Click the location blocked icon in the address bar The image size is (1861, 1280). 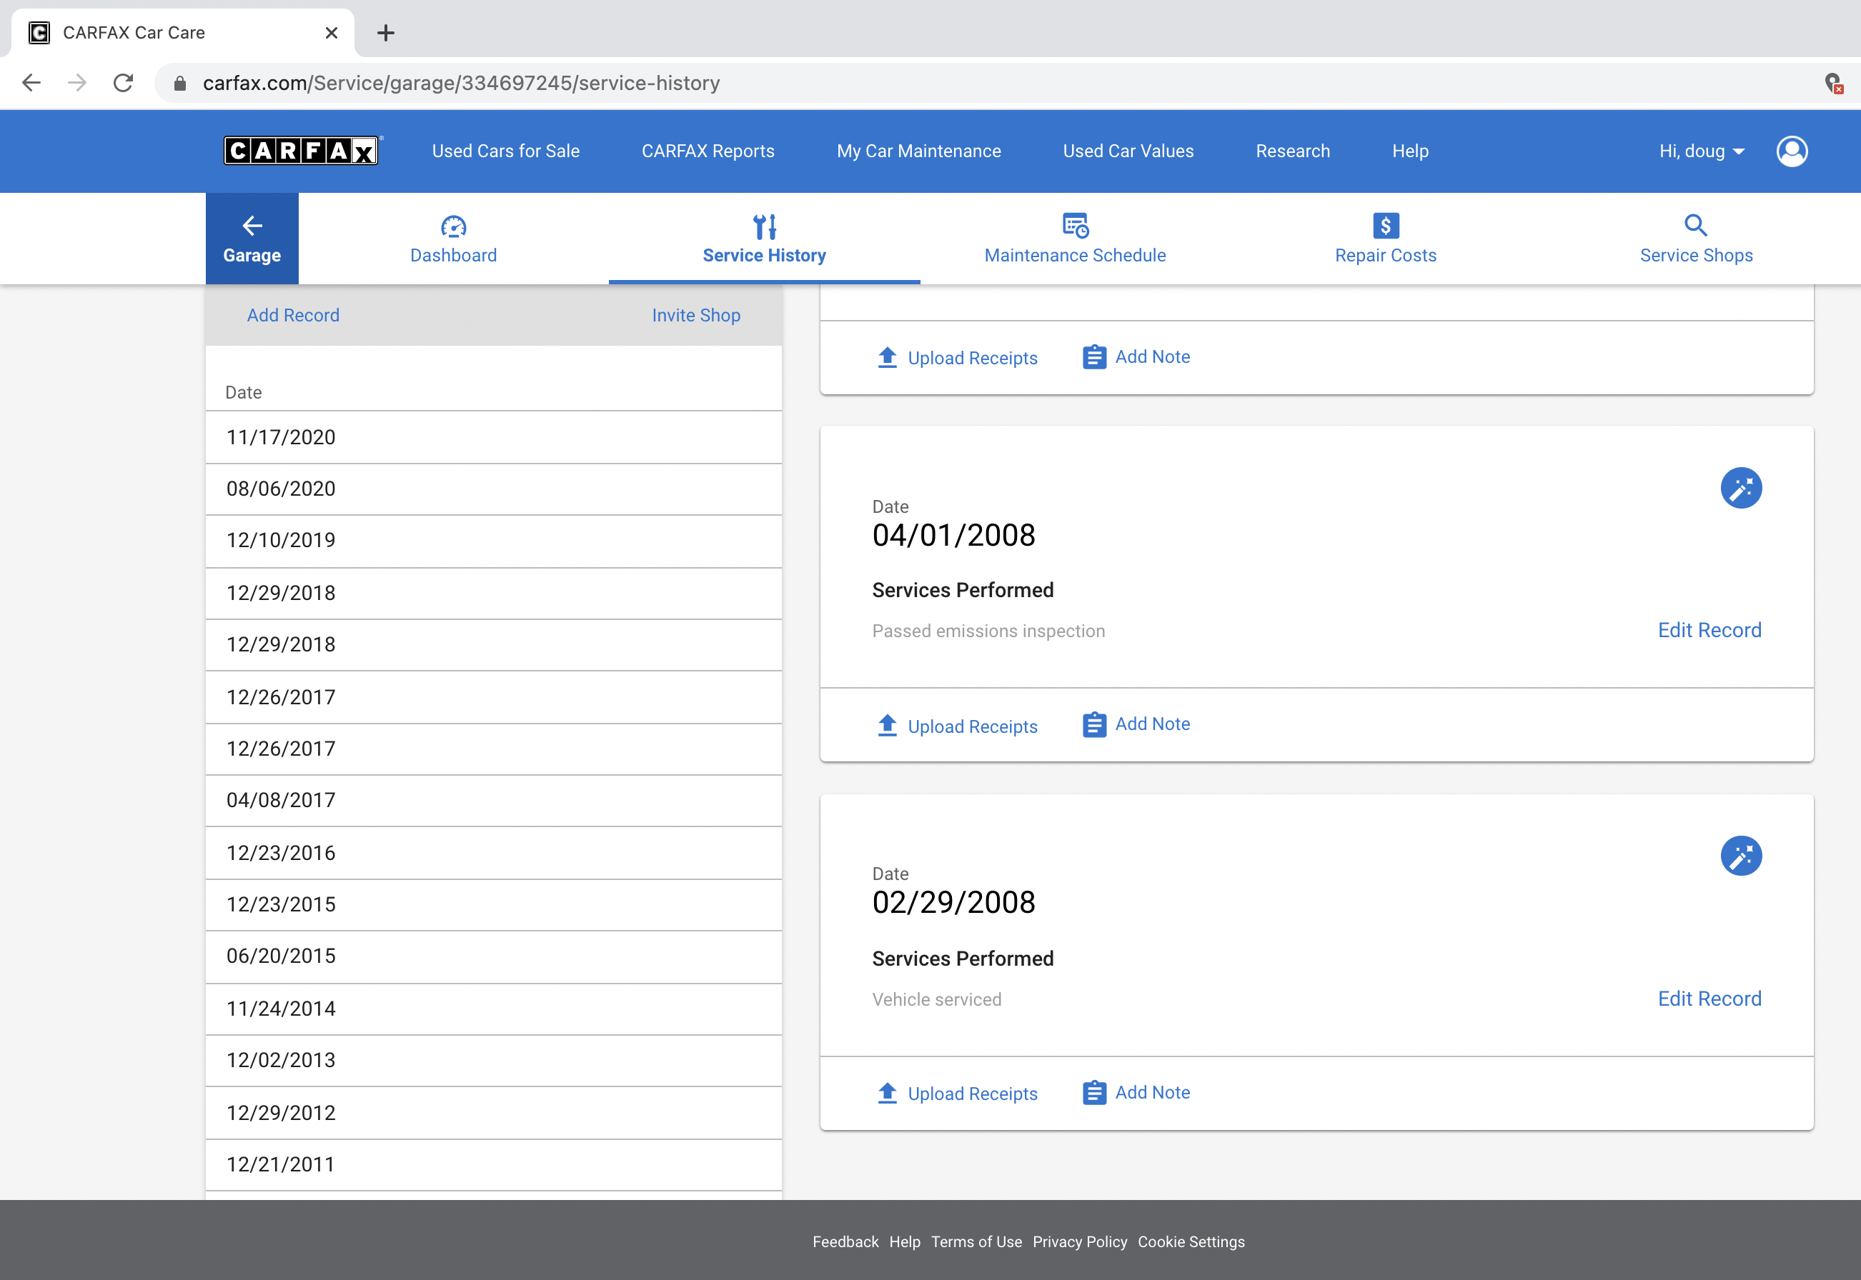[x=1834, y=84]
